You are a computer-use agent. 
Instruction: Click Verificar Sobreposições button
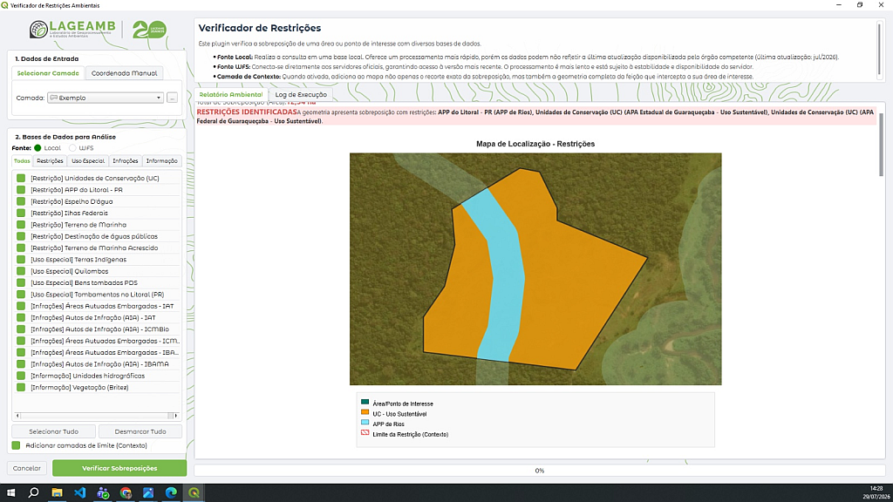point(119,468)
